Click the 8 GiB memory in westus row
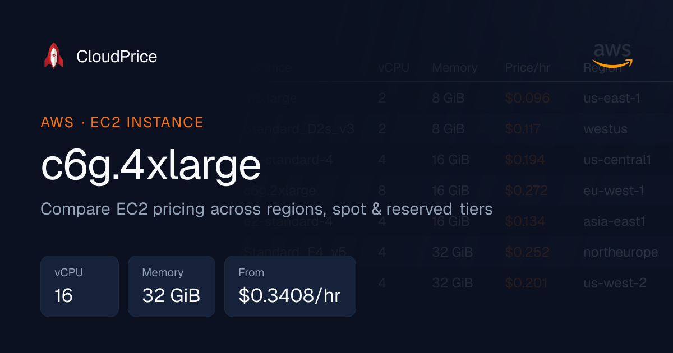This screenshot has width=673, height=353. coord(448,129)
